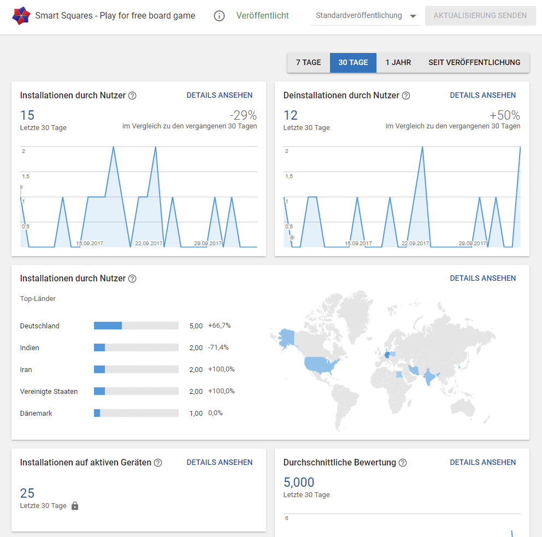This screenshot has height=537, width=542.
Task: Select the SEIT VERÖFFENTLICHUNG time range
Action: (x=474, y=62)
